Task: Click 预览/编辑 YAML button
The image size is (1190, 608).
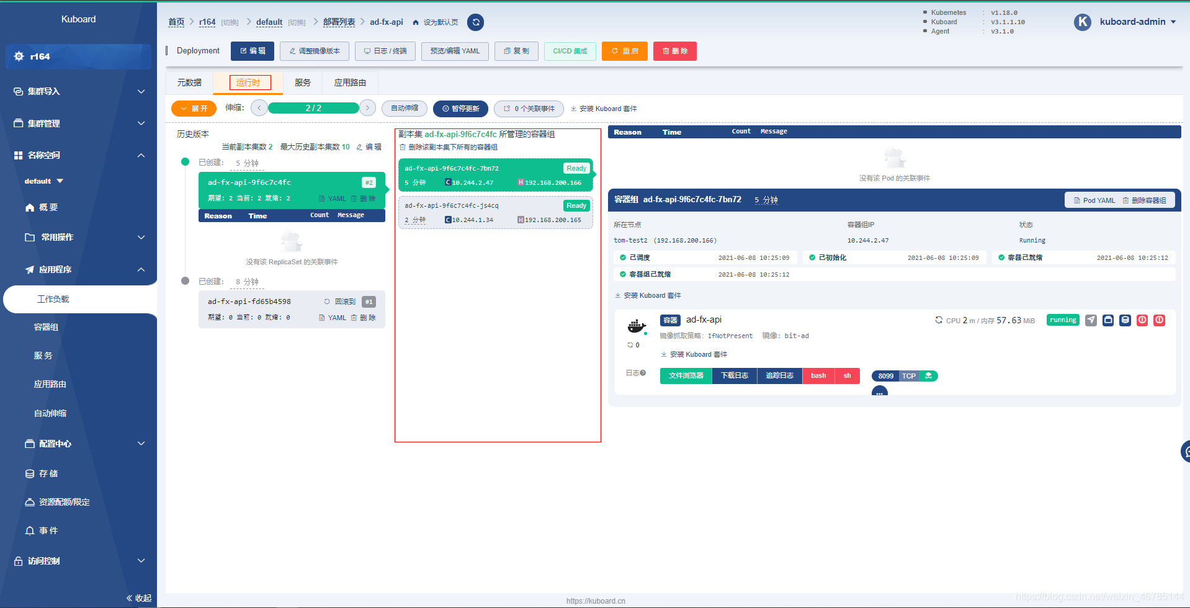Action: (455, 51)
